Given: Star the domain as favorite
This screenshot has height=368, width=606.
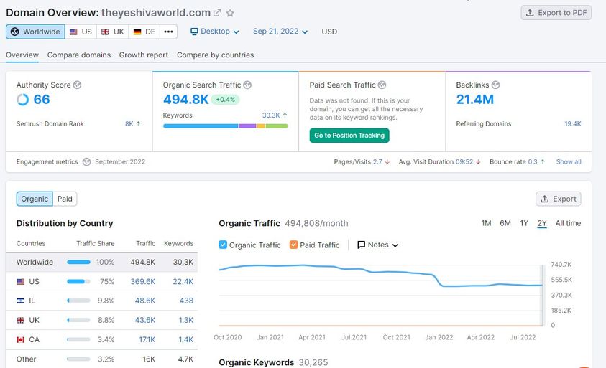Looking at the screenshot, I should click(x=230, y=13).
